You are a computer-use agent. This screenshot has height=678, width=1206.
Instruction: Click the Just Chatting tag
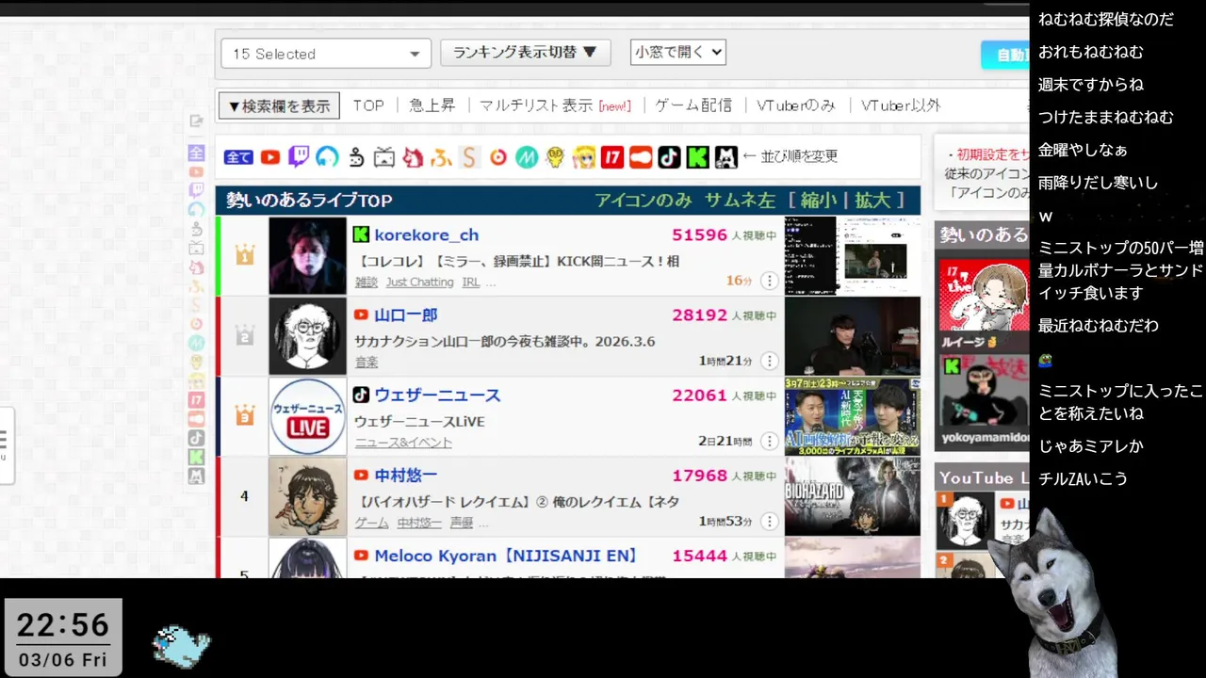coord(419,282)
